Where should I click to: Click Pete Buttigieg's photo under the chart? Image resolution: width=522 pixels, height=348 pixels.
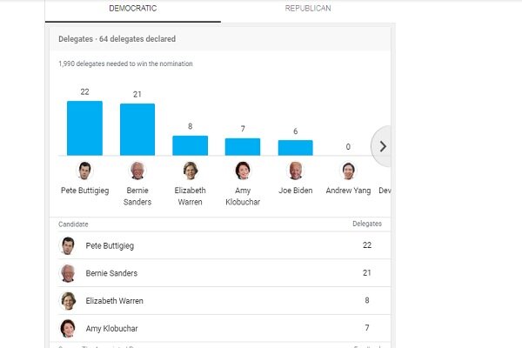point(84,171)
